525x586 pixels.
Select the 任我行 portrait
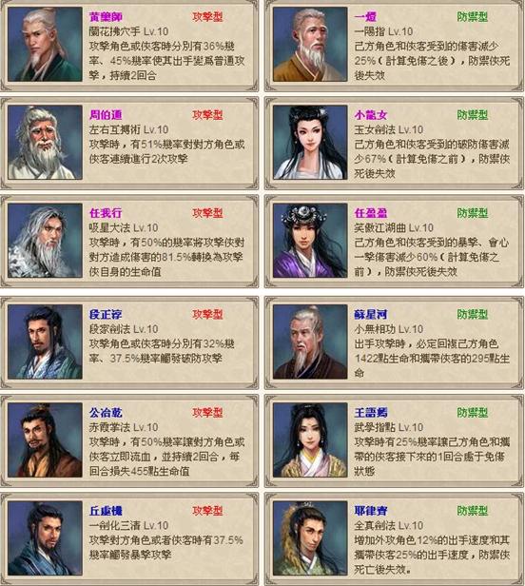click(45, 241)
